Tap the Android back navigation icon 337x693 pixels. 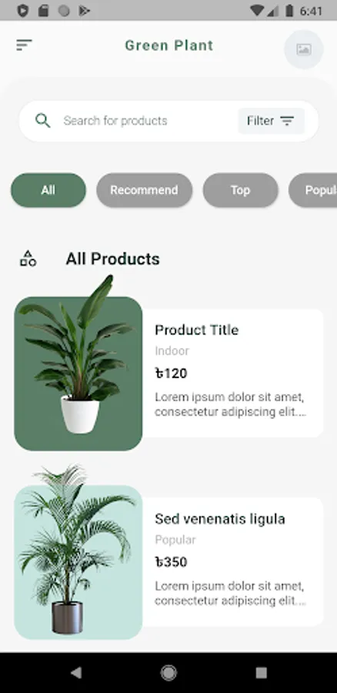coord(76,673)
